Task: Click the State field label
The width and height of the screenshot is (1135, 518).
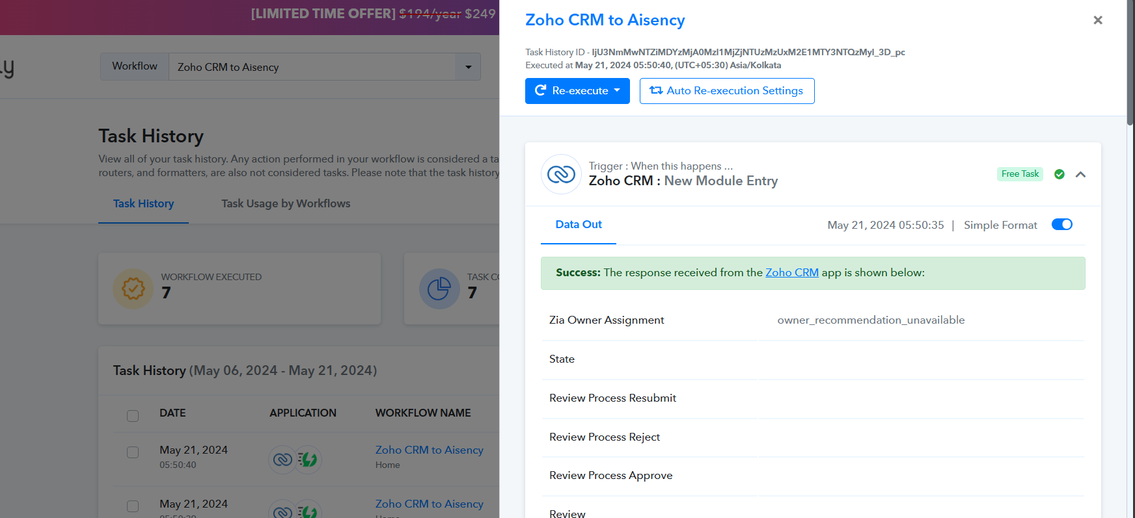Action: [562, 359]
